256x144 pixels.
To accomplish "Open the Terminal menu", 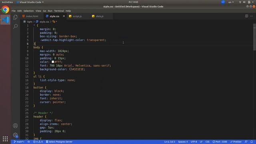I will pos(59,11).
